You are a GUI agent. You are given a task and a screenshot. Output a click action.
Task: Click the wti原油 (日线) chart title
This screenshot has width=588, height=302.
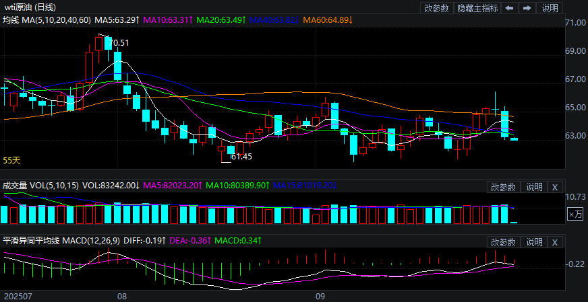point(31,7)
